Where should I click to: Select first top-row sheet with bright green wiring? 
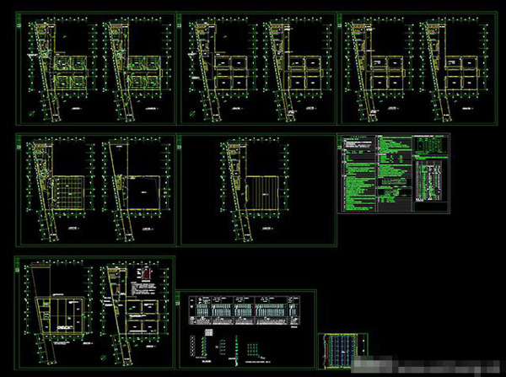pos(96,68)
